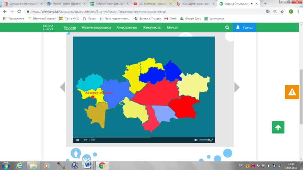Open the Анықтамалық menu item

[x=127, y=27]
